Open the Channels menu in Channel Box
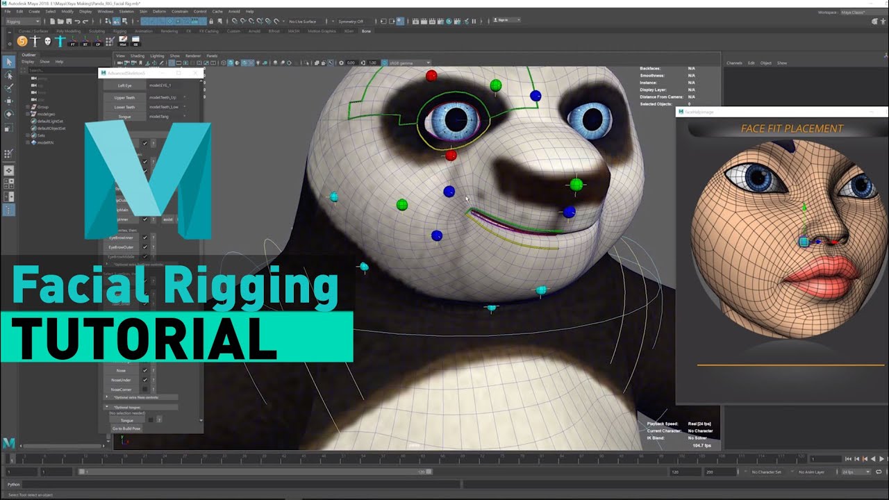Screen dimensions: 889x500 (x=734, y=63)
